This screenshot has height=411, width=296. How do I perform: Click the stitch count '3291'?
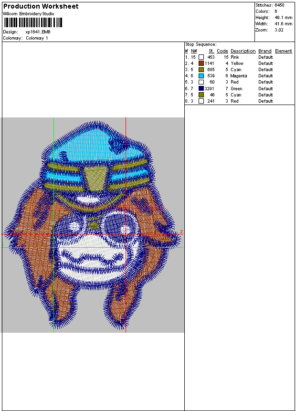tap(210, 89)
